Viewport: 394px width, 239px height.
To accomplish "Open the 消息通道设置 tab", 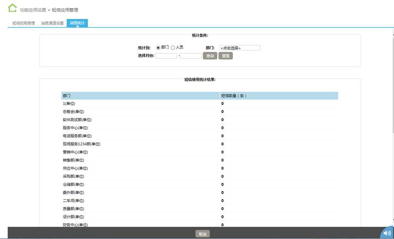I will pyautogui.click(x=52, y=23).
